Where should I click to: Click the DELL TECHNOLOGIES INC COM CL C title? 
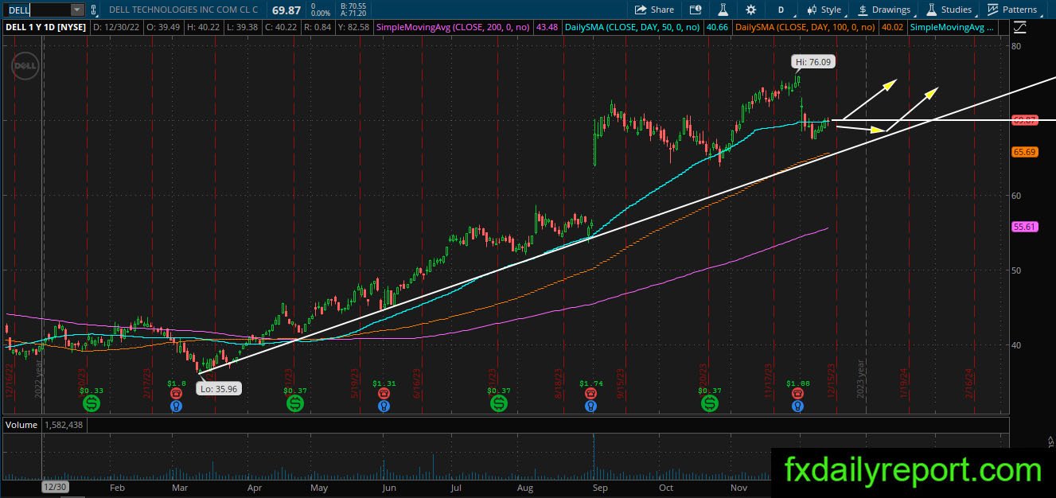point(183,10)
